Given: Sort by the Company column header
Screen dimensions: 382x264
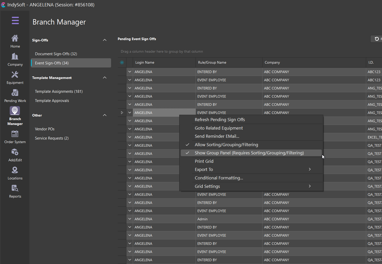Looking at the screenshot, I should [272, 63].
